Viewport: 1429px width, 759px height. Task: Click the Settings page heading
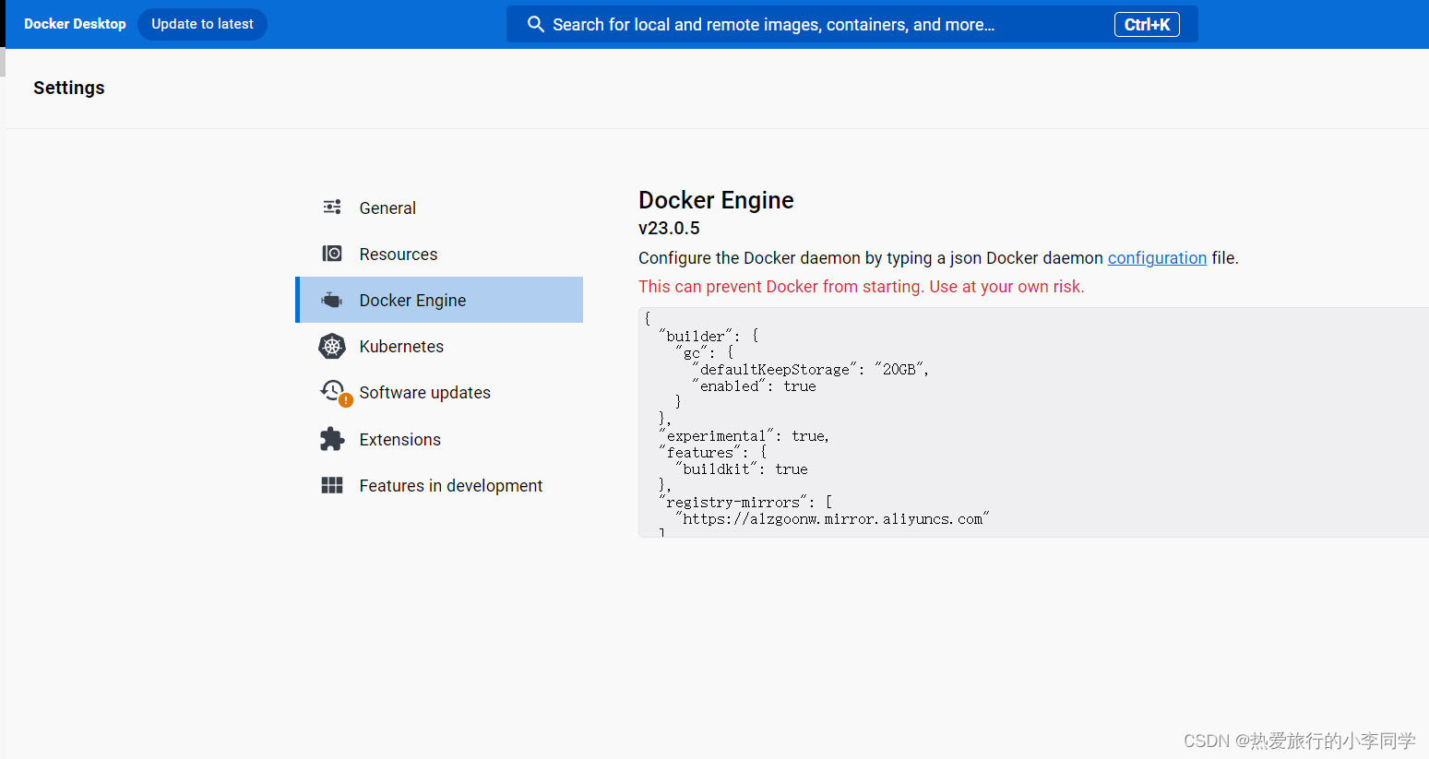tap(69, 88)
